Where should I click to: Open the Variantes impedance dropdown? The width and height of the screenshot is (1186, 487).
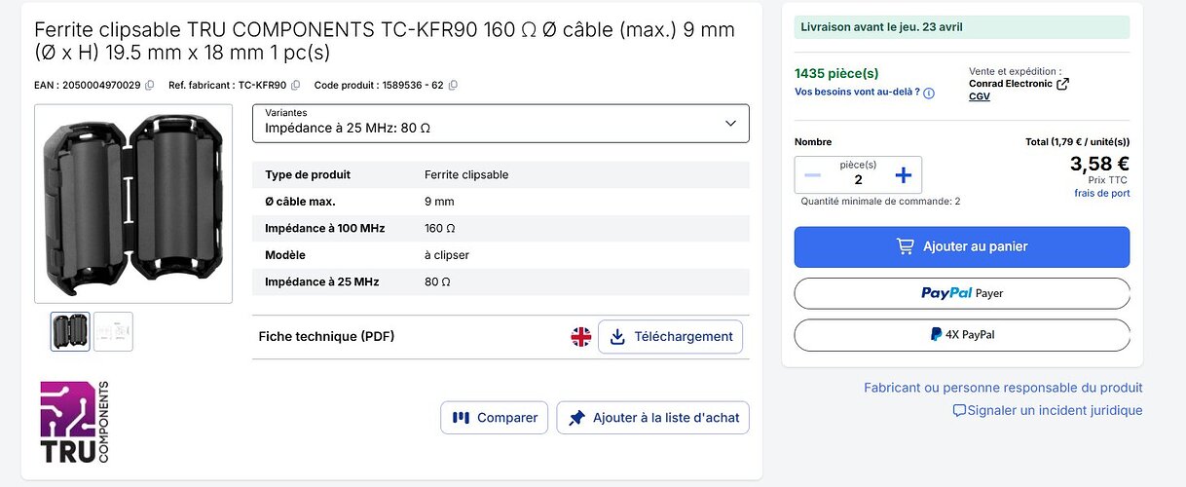[500, 124]
